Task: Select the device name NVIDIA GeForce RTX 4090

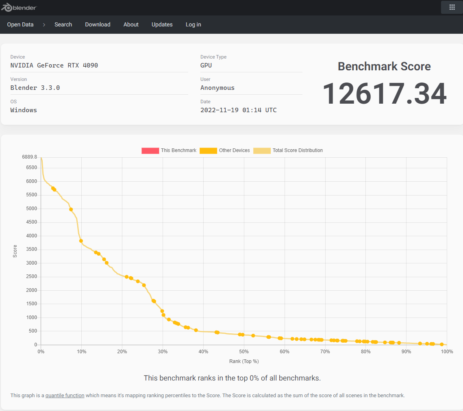Action: (x=54, y=65)
